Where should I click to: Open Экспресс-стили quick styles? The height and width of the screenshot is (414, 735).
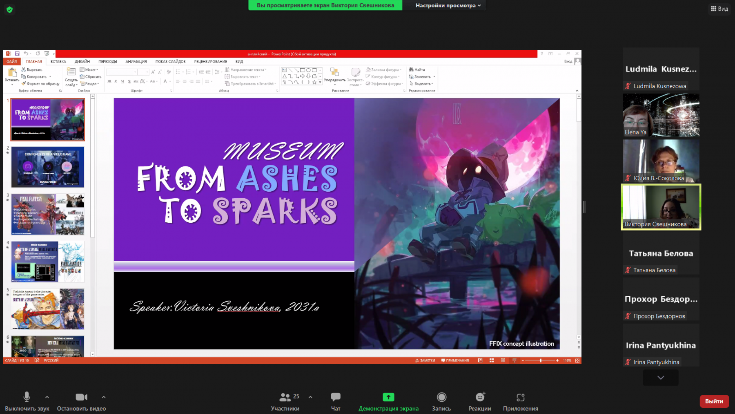click(x=355, y=76)
